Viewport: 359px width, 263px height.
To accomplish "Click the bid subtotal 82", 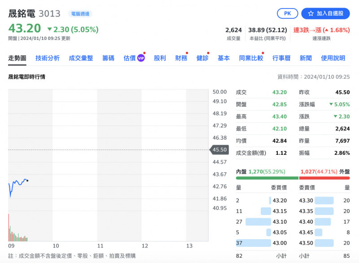I will point(239,256).
